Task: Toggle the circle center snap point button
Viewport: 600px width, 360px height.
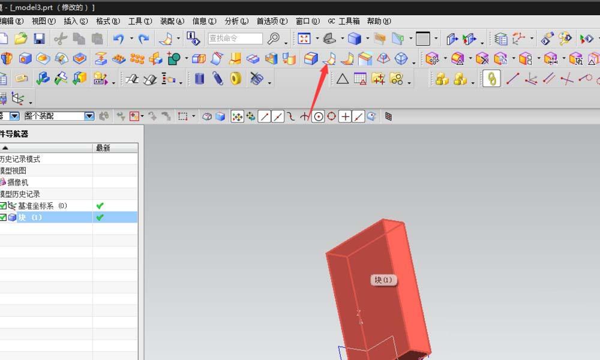Action: coord(318,116)
